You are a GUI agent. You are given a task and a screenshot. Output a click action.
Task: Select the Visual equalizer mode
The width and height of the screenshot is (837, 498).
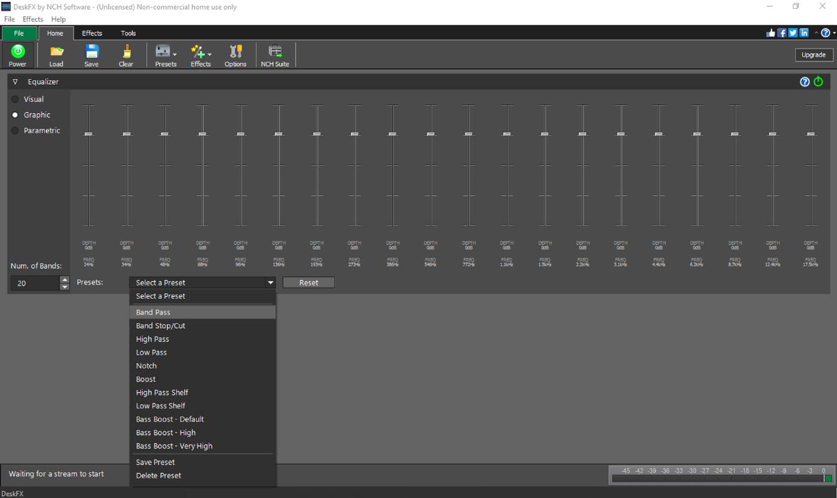click(x=29, y=99)
